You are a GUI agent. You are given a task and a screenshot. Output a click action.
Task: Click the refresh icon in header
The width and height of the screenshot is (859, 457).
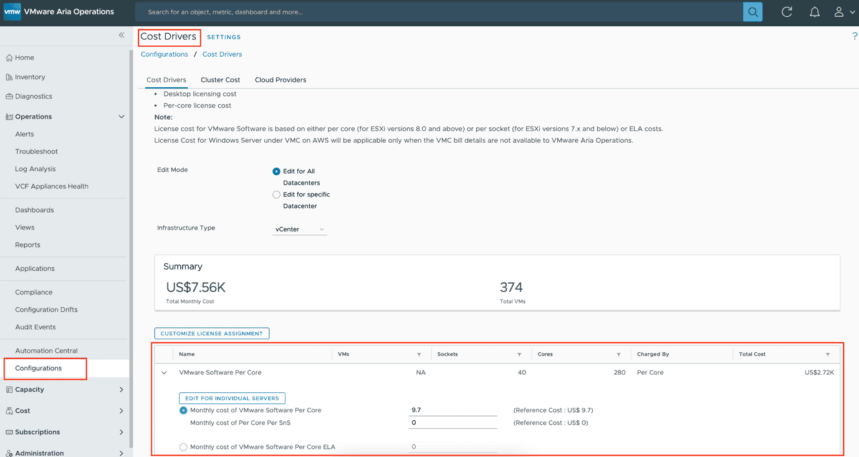tap(787, 12)
